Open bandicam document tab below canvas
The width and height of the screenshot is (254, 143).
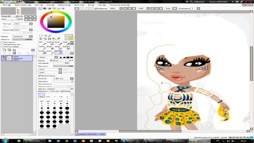coord(90,134)
